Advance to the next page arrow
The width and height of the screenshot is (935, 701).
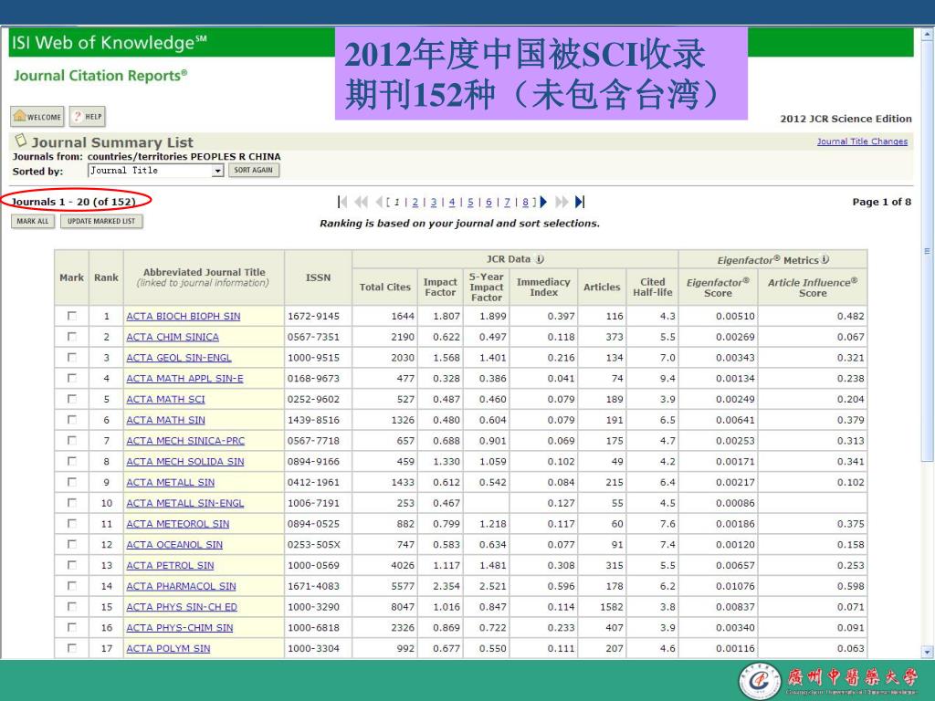(x=543, y=202)
